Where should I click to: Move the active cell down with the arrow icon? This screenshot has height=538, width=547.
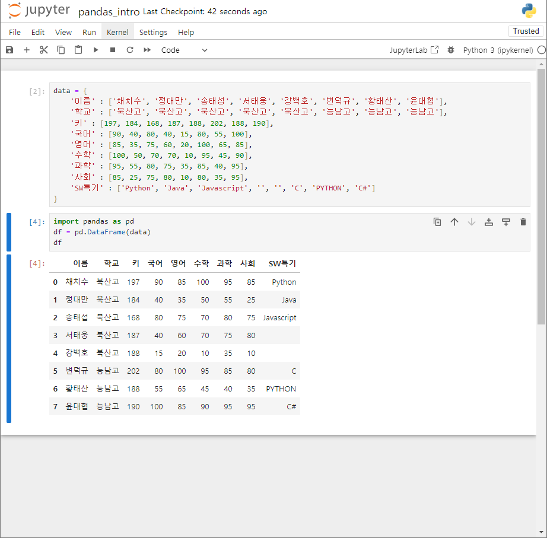(471, 222)
